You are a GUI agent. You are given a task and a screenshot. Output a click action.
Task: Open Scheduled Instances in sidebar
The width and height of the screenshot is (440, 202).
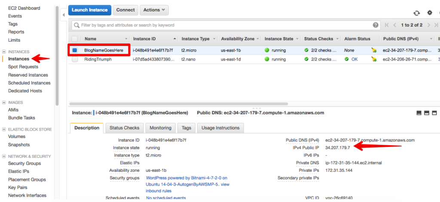point(29,83)
